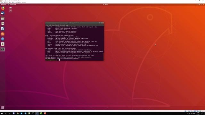Open Thunderbird mail from the dock
Image resolution: width=205 pixels, height=115 pixels.
[x=3, y=13]
